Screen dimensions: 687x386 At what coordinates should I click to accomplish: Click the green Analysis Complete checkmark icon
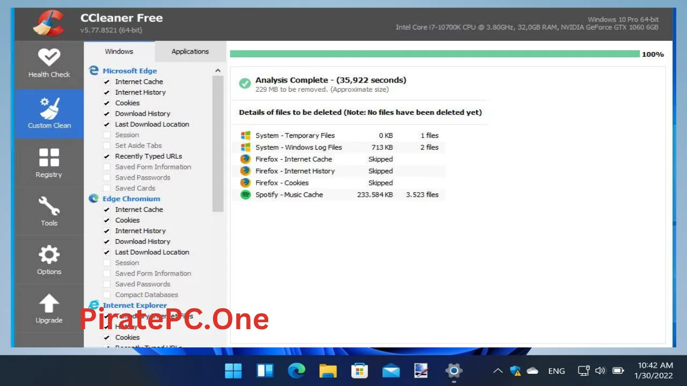245,84
